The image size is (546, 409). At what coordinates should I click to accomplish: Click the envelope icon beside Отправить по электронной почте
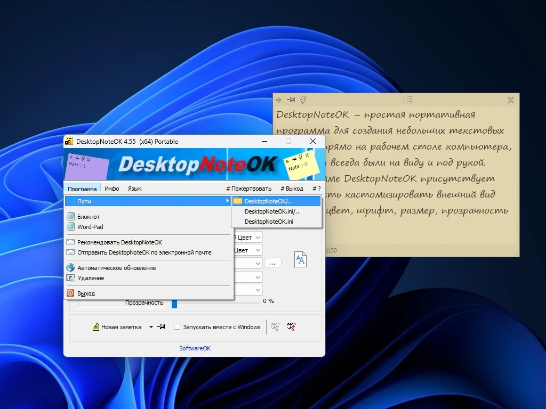pos(71,252)
